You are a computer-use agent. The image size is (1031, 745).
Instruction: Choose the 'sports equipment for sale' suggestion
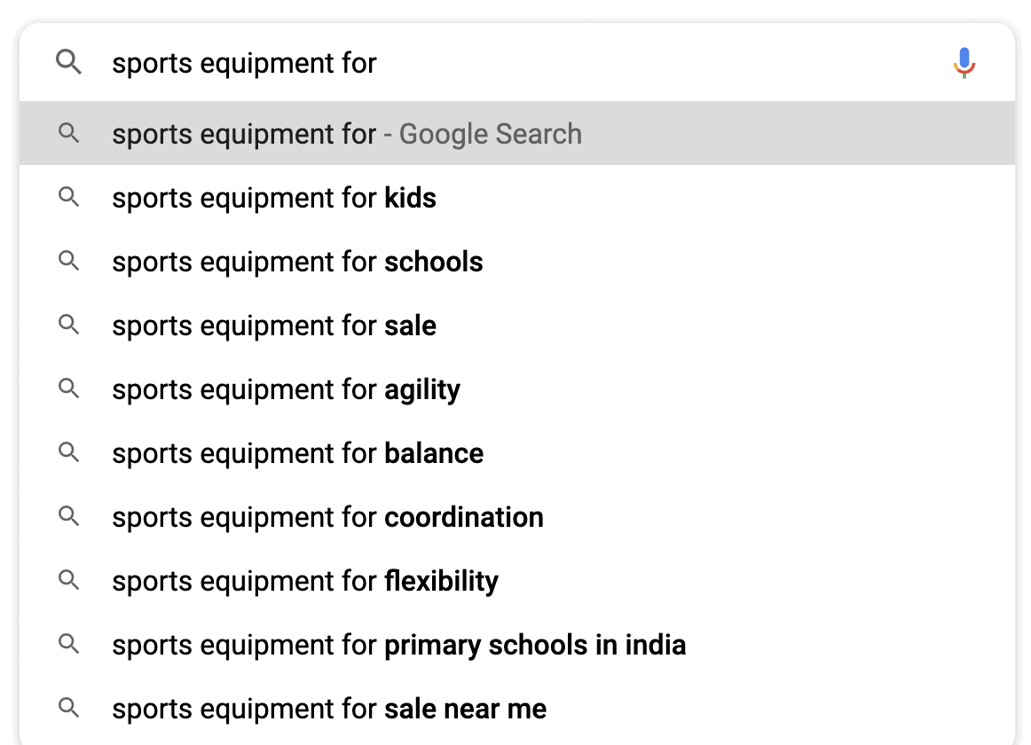coord(273,325)
